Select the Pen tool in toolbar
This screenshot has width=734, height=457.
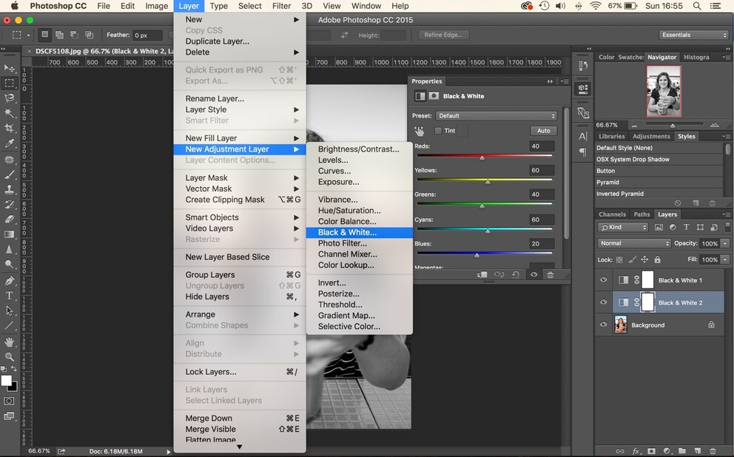pyautogui.click(x=10, y=281)
